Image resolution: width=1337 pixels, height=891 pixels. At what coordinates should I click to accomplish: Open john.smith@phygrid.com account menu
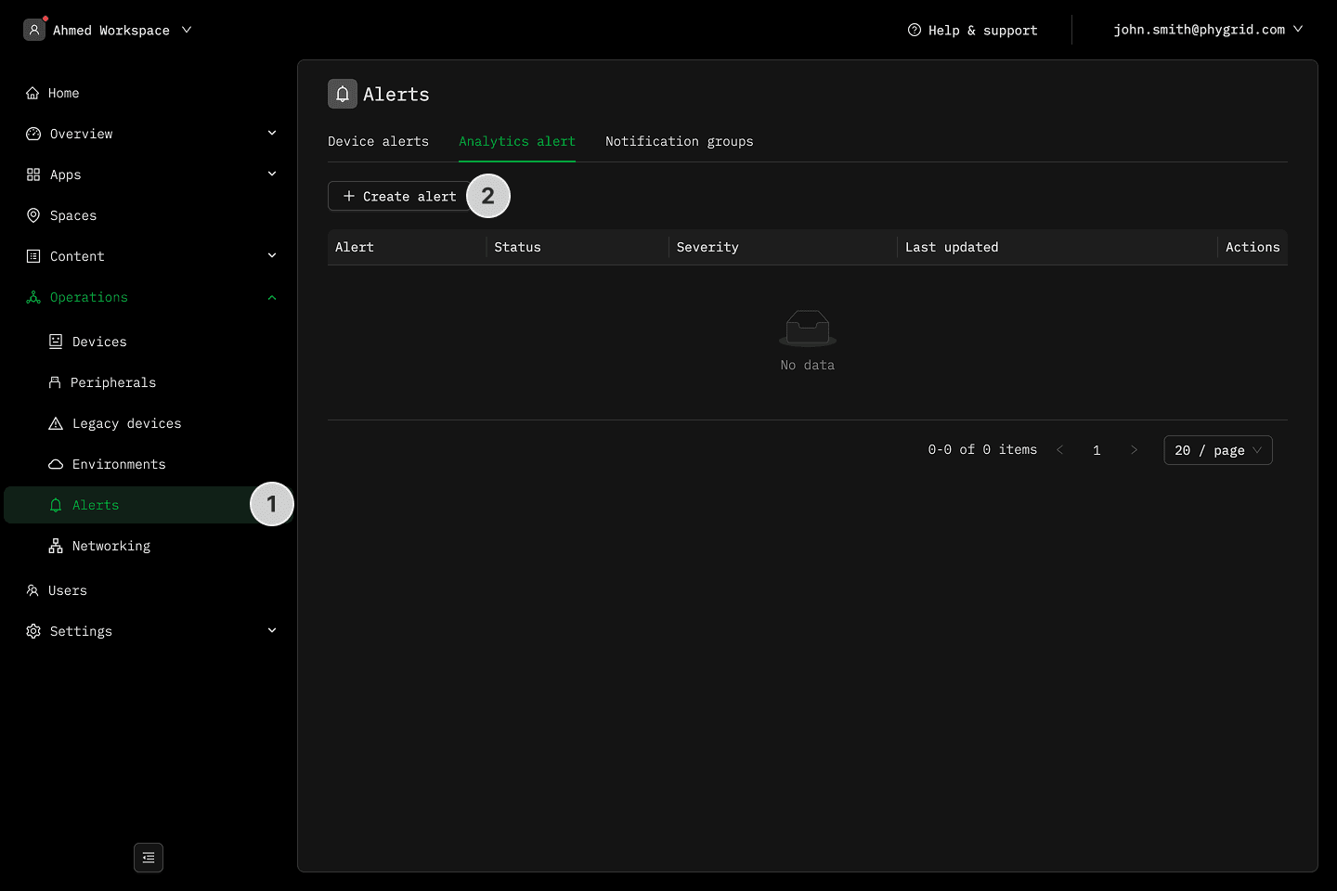[x=1208, y=30]
